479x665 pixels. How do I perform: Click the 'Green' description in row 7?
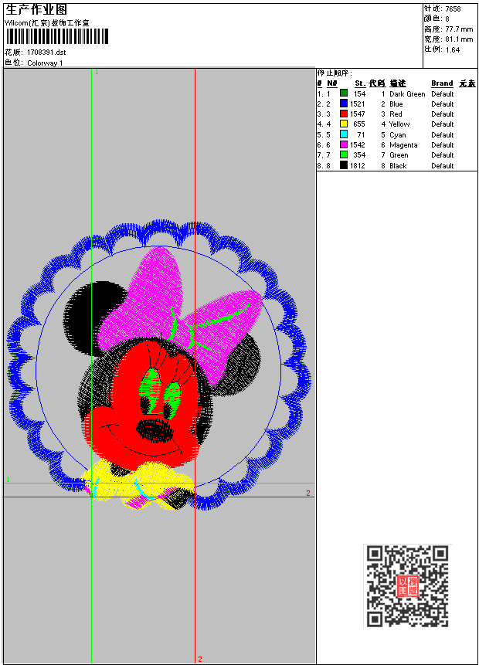[x=399, y=155]
